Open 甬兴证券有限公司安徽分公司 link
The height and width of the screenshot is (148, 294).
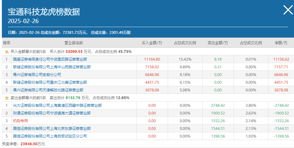(37, 74)
